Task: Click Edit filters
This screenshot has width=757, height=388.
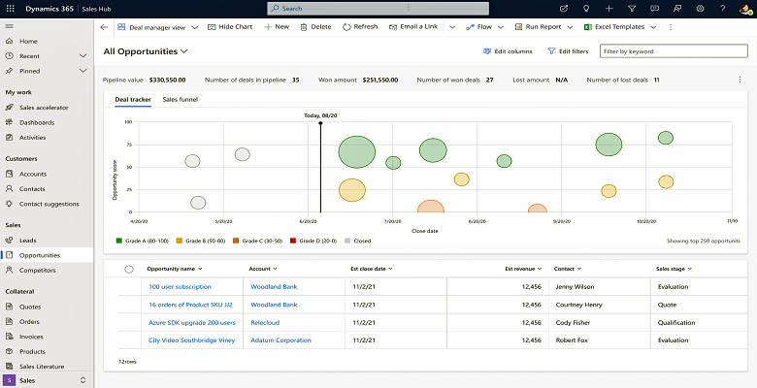Action: (x=568, y=51)
